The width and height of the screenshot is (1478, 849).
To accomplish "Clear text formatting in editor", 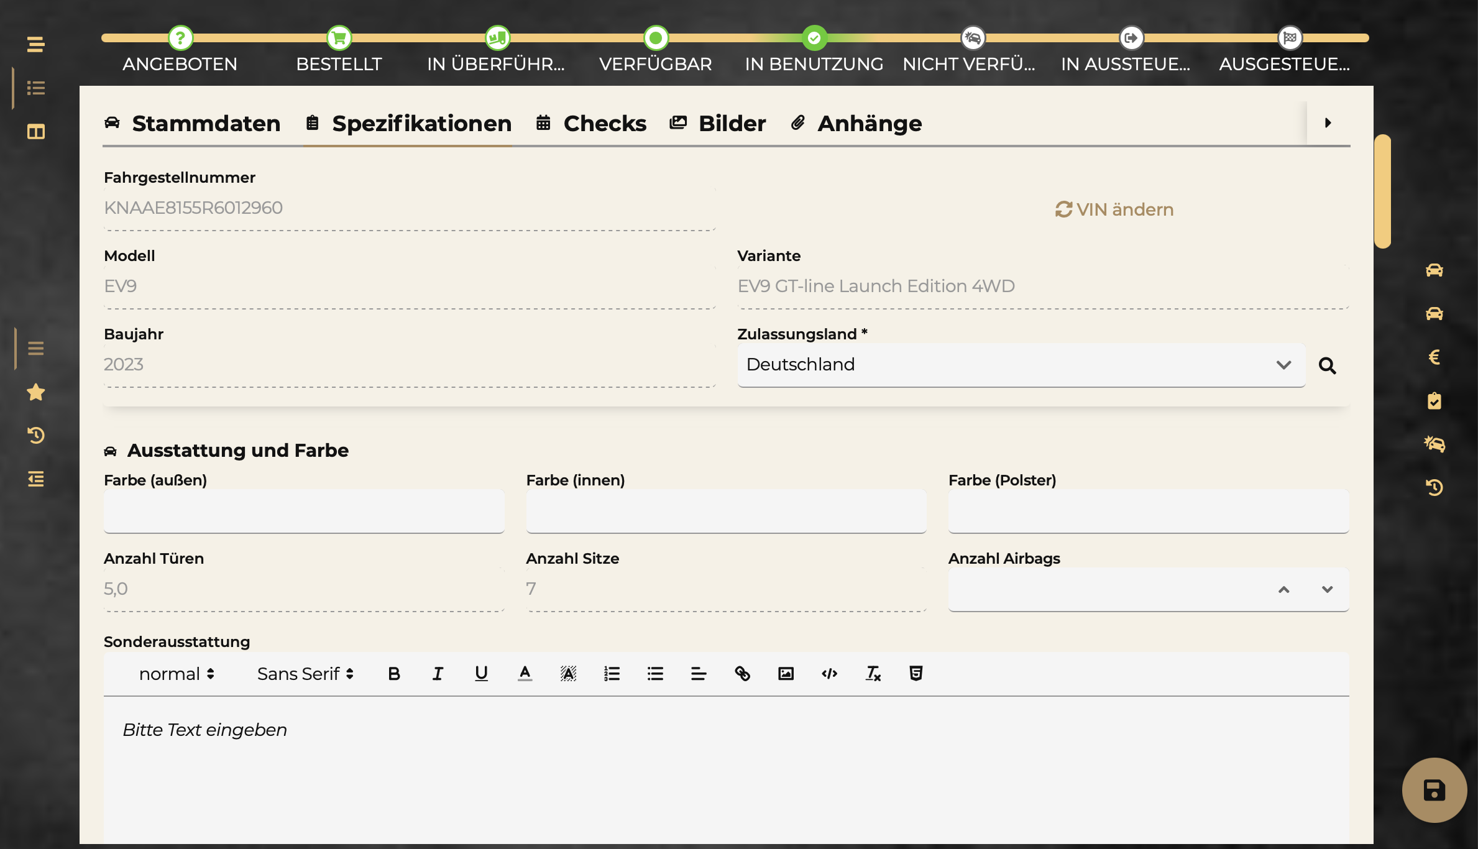I will [x=873, y=674].
